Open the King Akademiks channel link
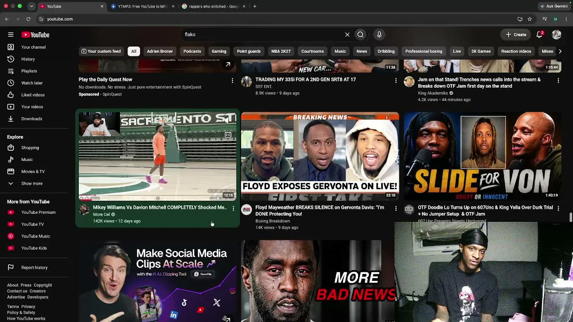The image size is (573, 322). tap(433, 93)
